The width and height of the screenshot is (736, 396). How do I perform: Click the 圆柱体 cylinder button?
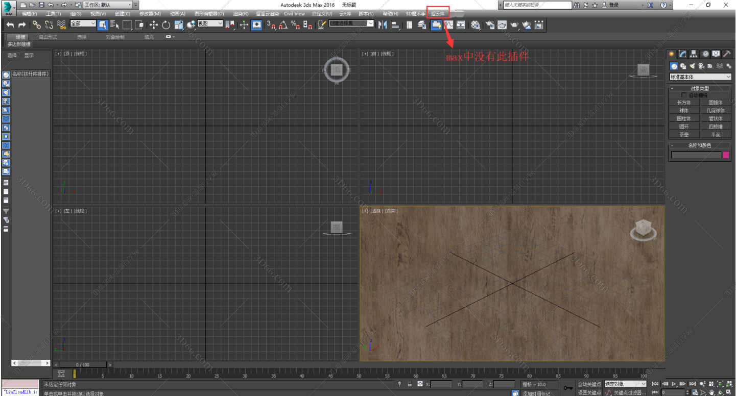pos(684,118)
